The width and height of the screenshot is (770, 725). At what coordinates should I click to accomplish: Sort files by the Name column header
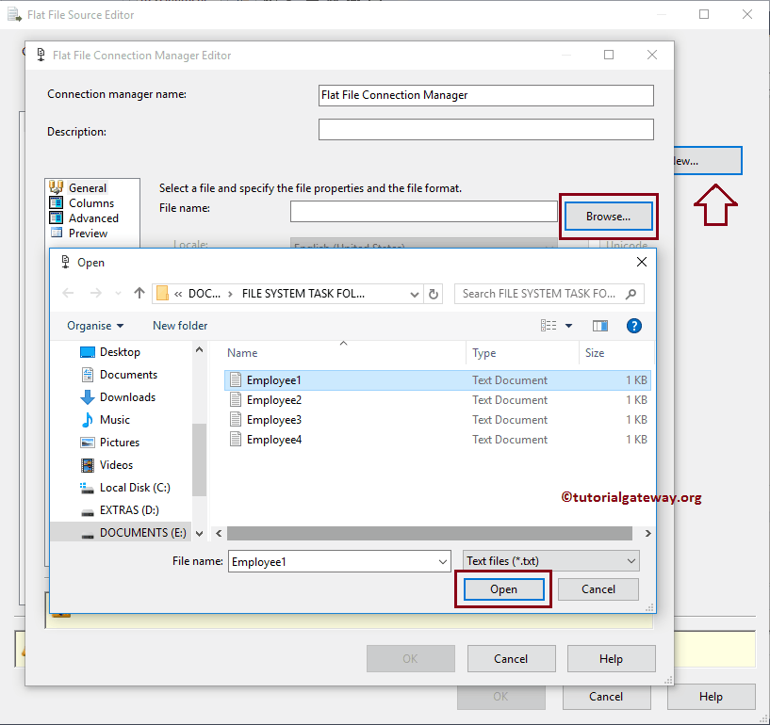click(242, 351)
